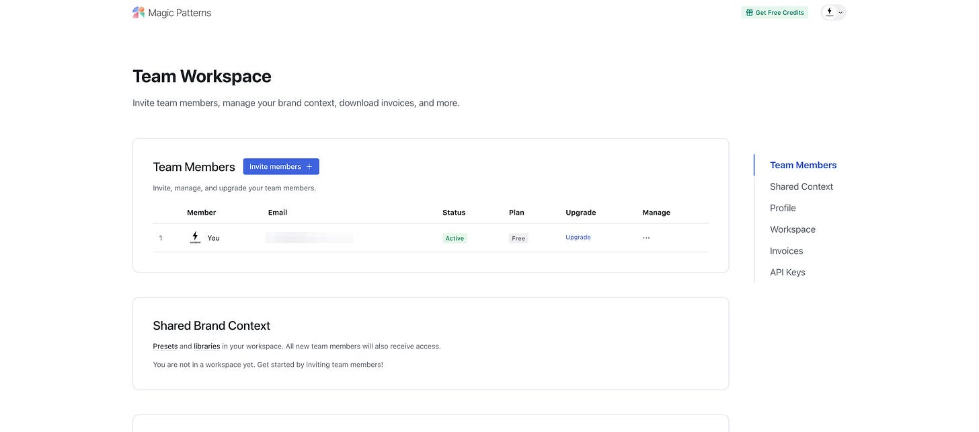Click the Get Free Credits button

[775, 13]
